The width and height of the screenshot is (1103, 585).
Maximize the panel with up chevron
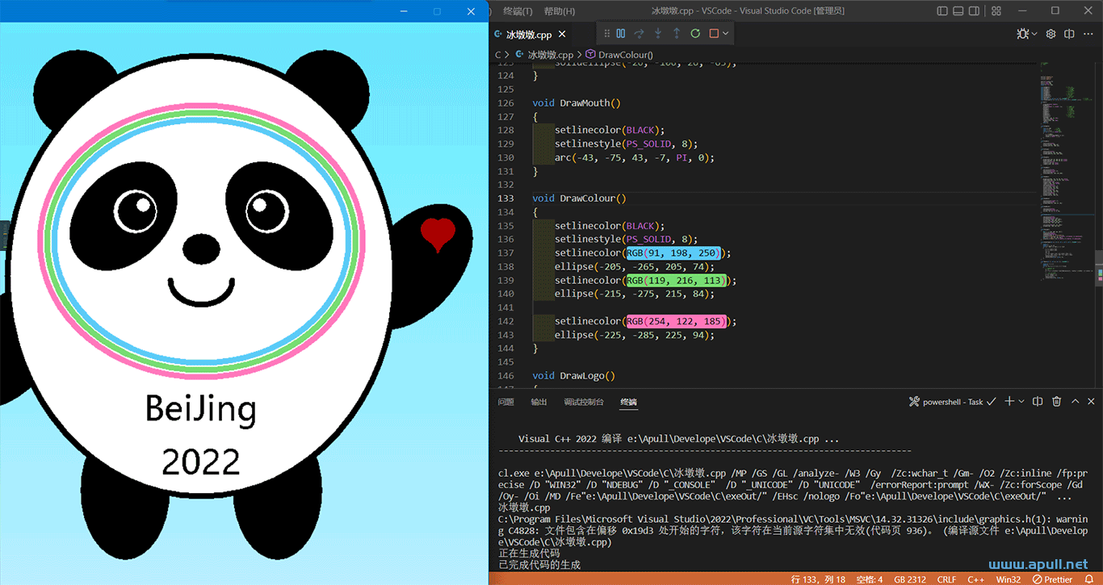[1075, 401]
